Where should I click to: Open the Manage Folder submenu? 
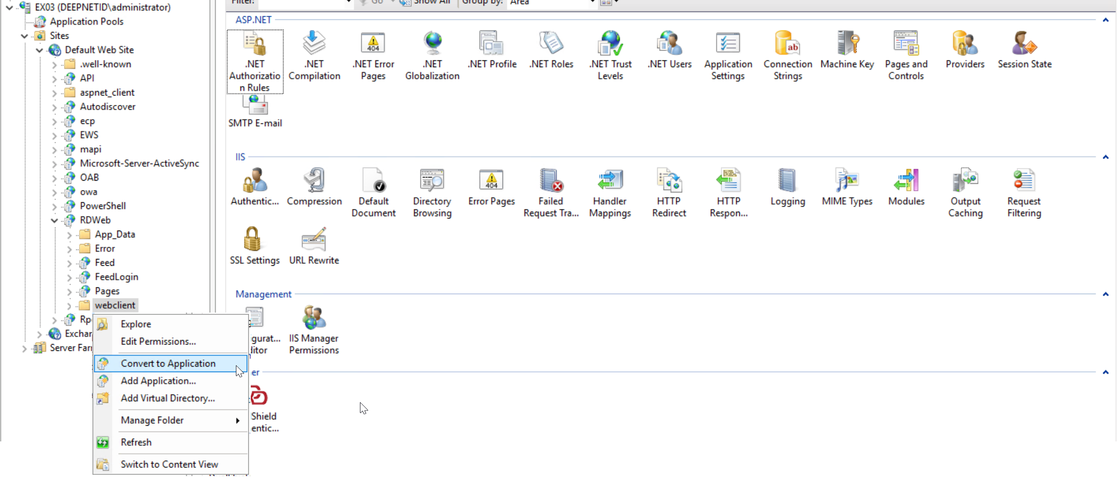tap(152, 420)
